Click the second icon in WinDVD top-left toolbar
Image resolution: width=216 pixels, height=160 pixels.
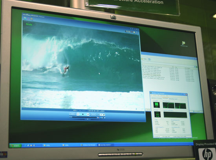[29, 18]
